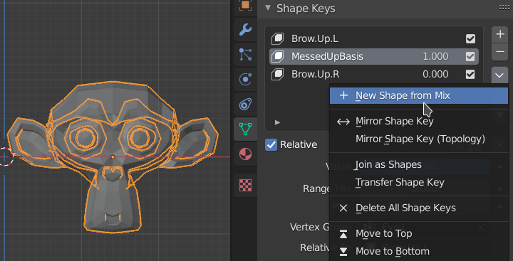Click the panel drag-handle dots icon
Viewport: 513px width, 261px height.
[x=504, y=8]
